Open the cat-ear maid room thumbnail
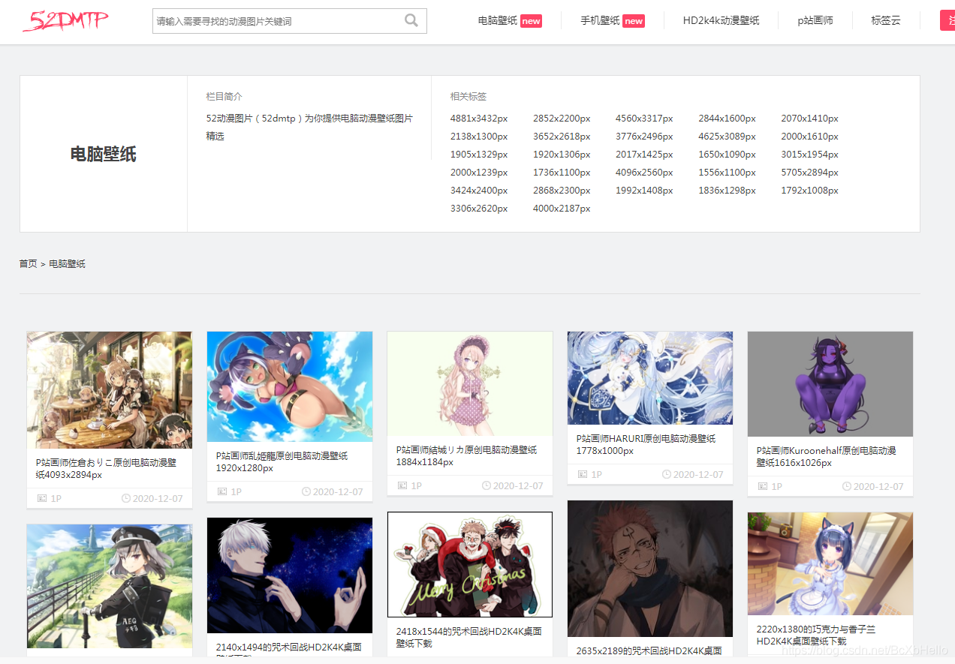 (x=830, y=564)
